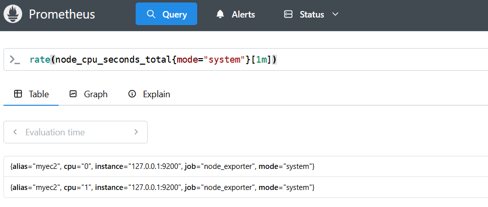Switch to the Explain tab
This screenshot has height=207, width=488.
[149, 94]
